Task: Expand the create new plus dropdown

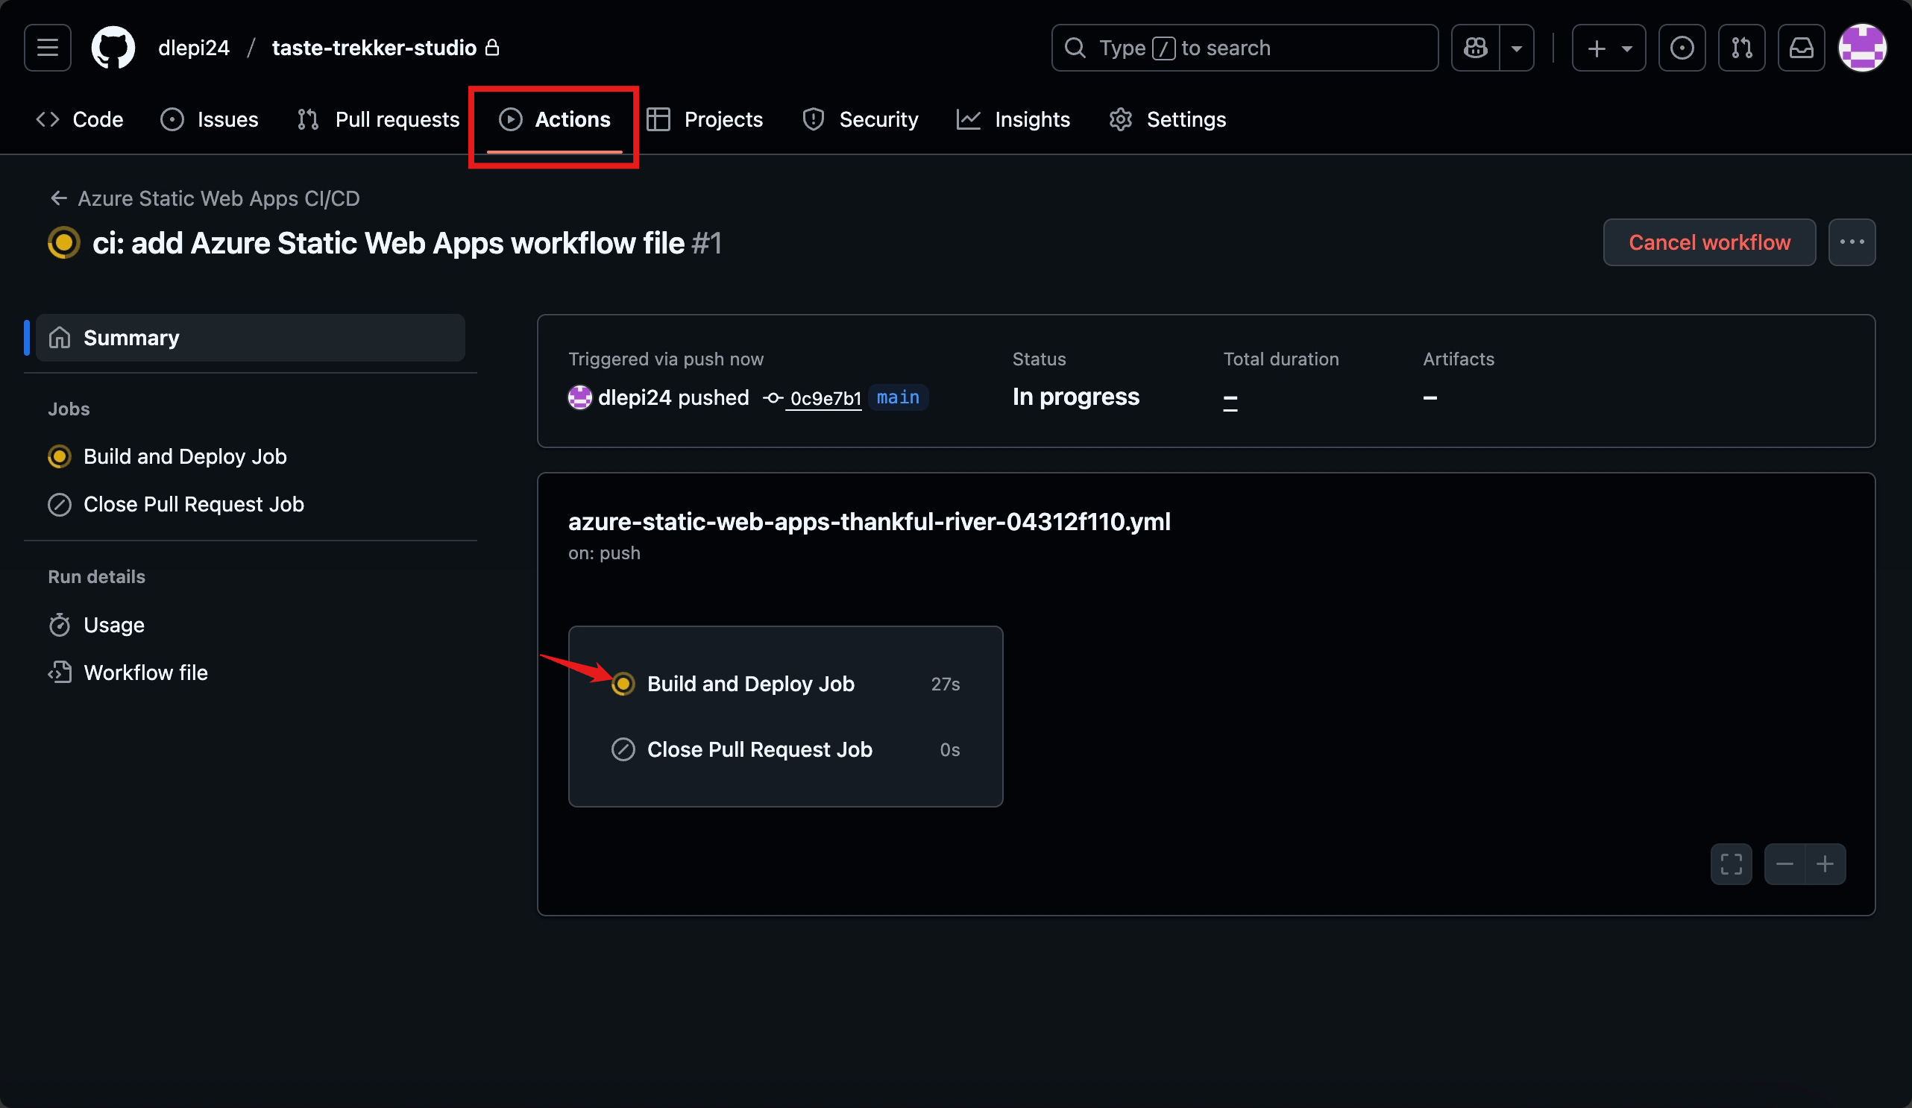Action: (1608, 48)
